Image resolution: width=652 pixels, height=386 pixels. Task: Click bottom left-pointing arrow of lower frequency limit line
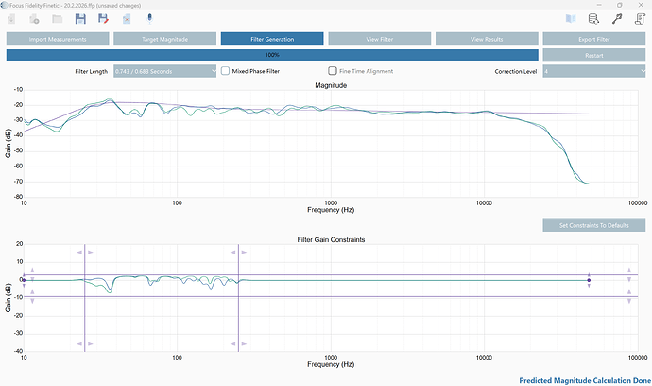tap(79, 344)
